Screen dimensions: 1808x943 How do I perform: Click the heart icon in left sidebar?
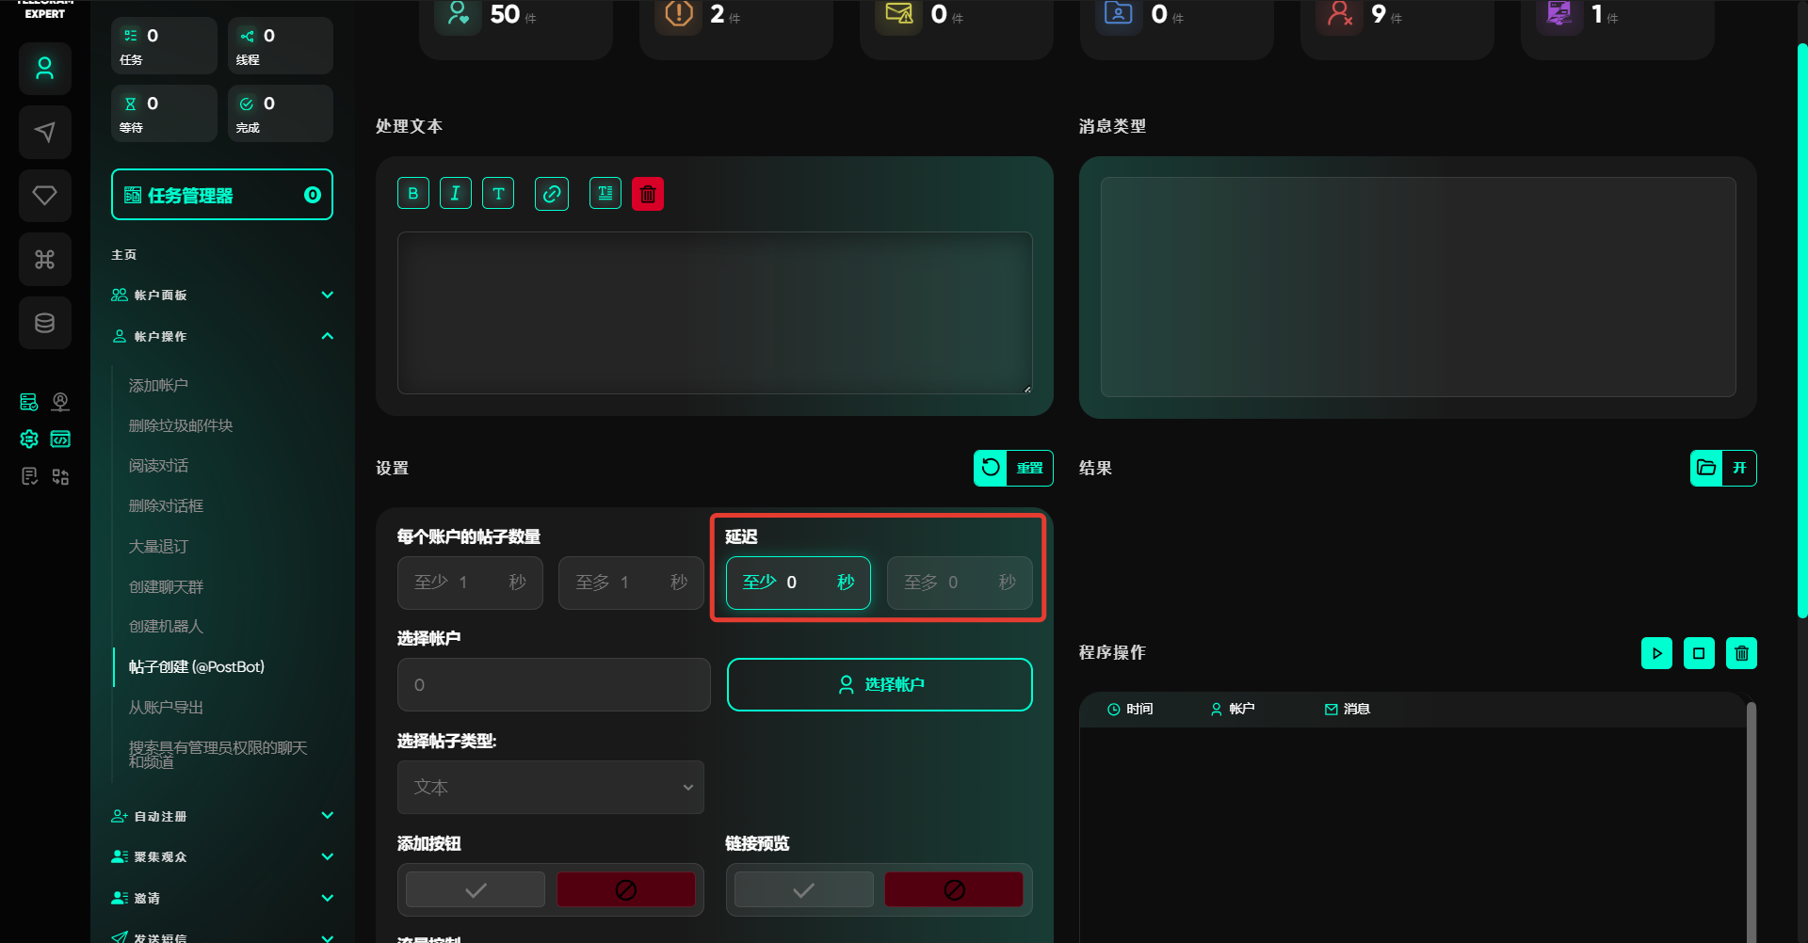click(x=44, y=196)
